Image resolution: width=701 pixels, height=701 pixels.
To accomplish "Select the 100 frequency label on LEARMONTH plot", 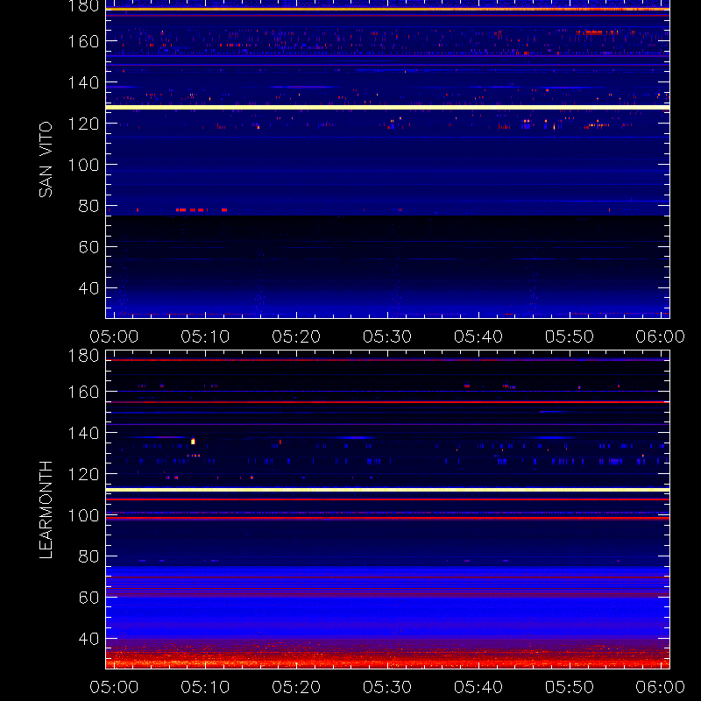I will tap(83, 515).
